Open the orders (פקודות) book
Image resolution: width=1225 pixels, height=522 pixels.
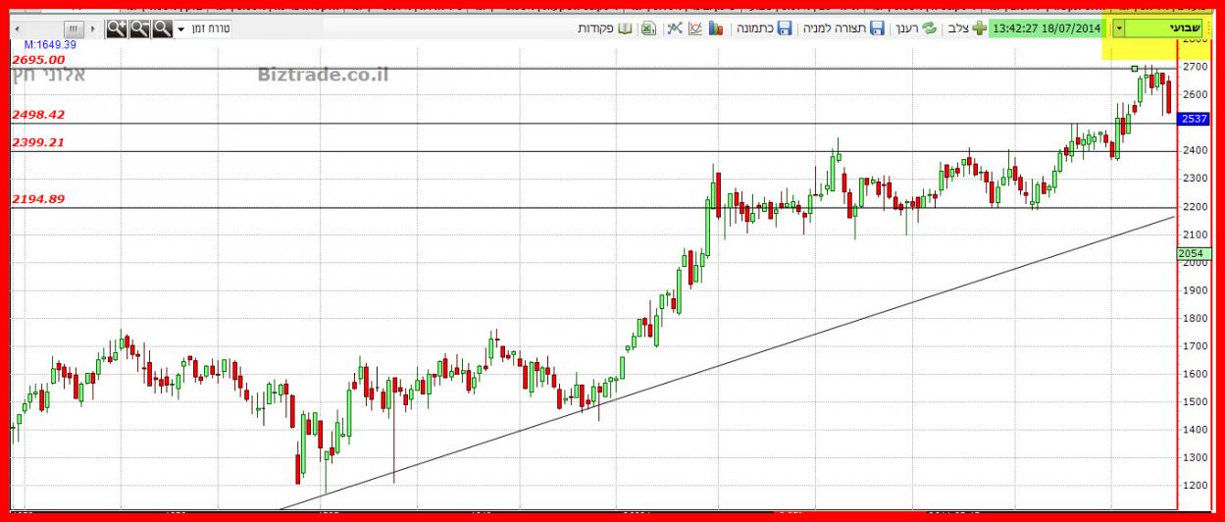pyautogui.click(x=601, y=28)
